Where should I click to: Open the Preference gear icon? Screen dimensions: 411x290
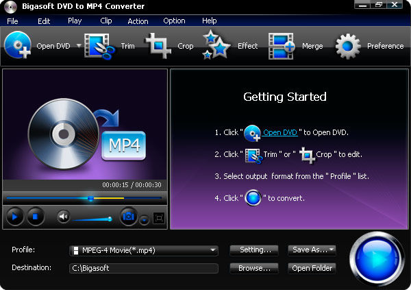(348, 46)
